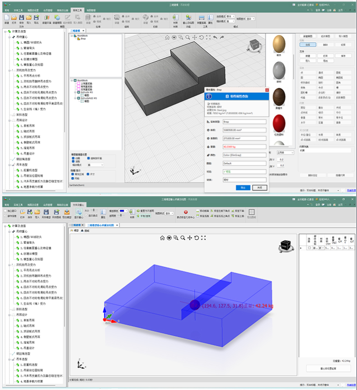Viewport: 357px width, 390px height.
Task: Click the 显示重心 icon in the lower ribbon
Action: [79, 212]
